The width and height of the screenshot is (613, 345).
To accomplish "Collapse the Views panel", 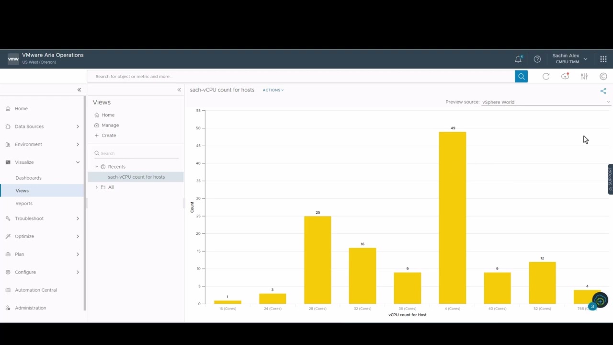I will [x=179, y=90].
